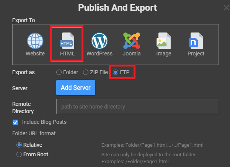Screen dimensions: 230x167
Task: Select the Joomla export icon
Action: (x=132, y=44)
